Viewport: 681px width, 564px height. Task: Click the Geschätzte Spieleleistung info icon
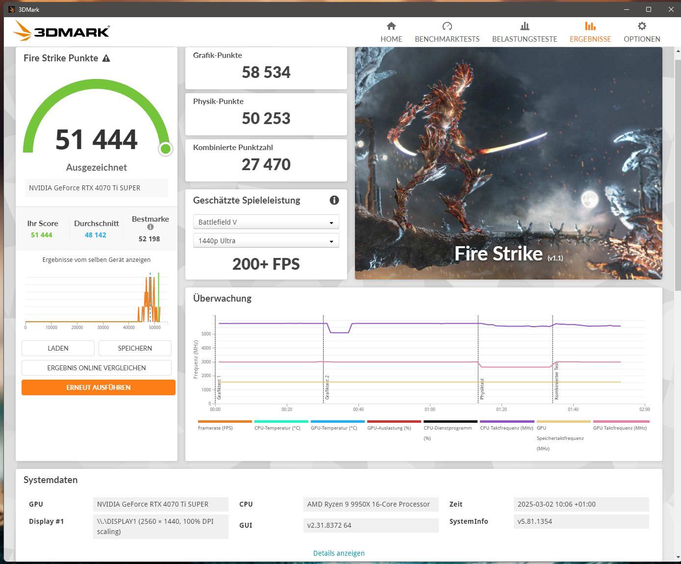click(334, 200)
